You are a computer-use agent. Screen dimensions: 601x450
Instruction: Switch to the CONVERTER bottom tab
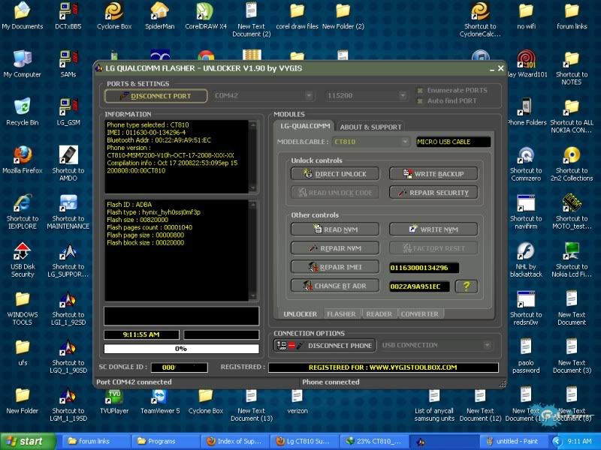[x=420, y=314]
